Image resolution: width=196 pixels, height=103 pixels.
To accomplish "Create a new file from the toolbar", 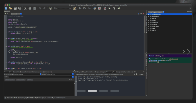I will (x=6, y=8).
